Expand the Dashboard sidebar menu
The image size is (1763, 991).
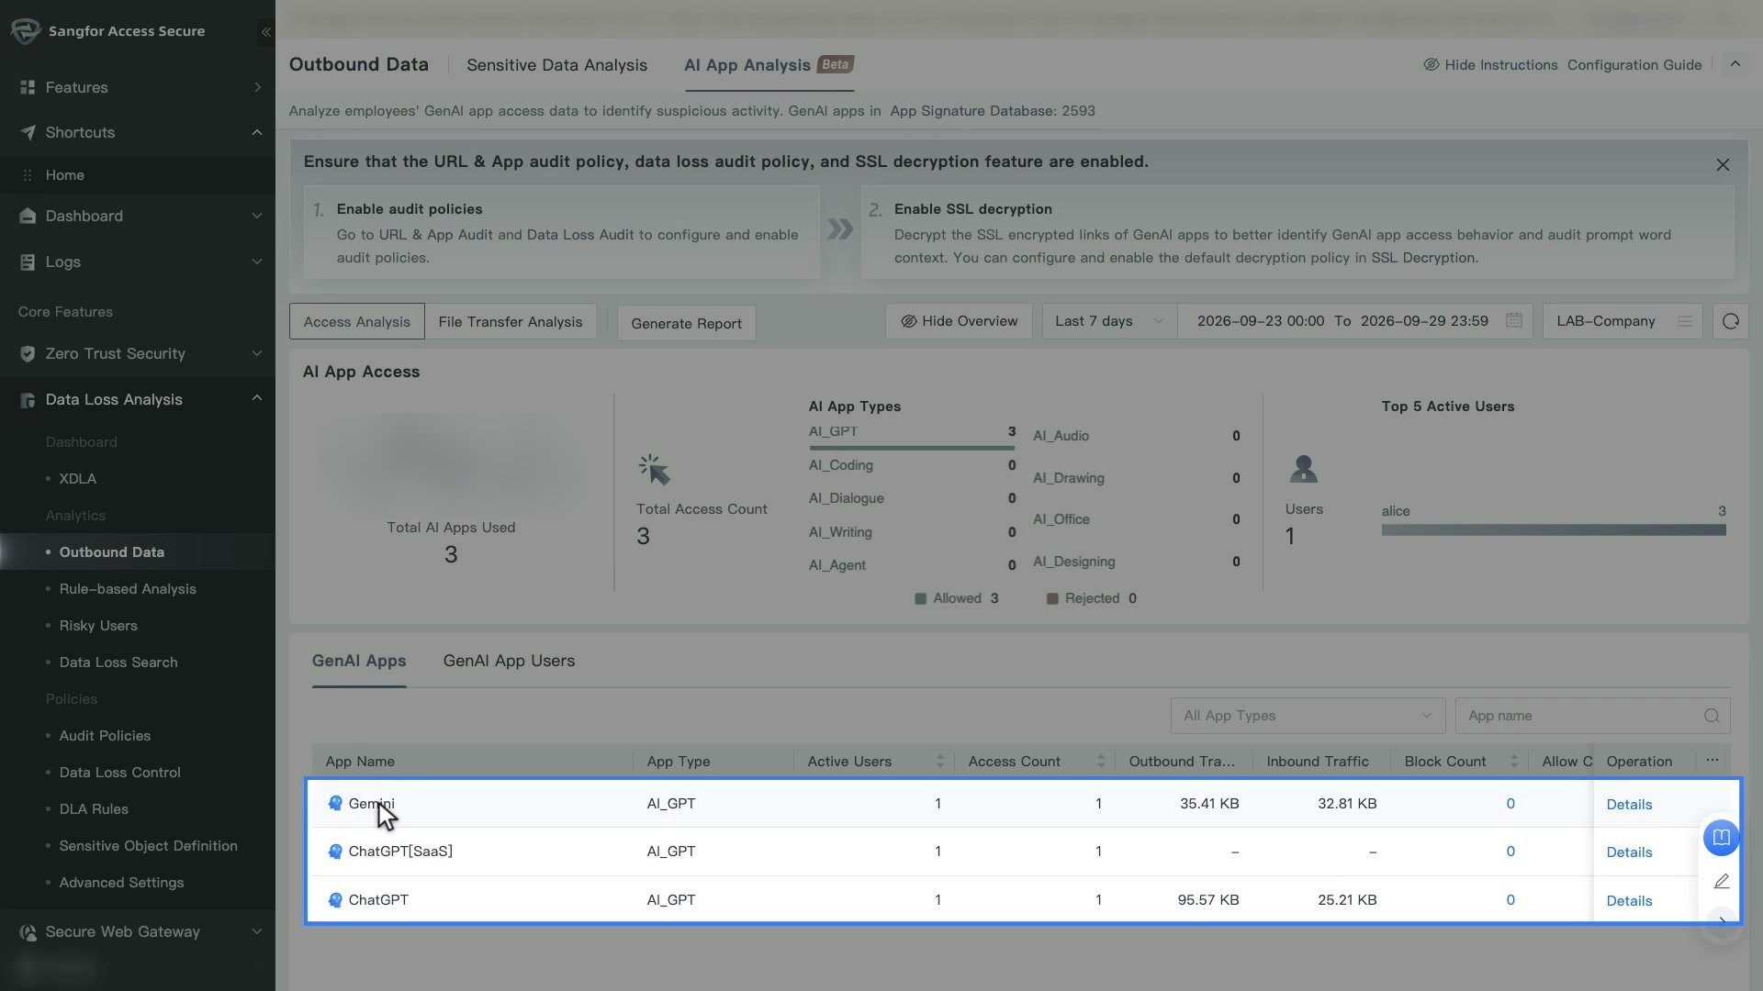click(x=138, y=216)
